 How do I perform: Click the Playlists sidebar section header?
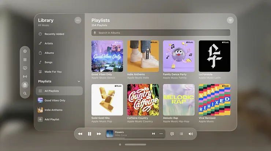point(45,81)
